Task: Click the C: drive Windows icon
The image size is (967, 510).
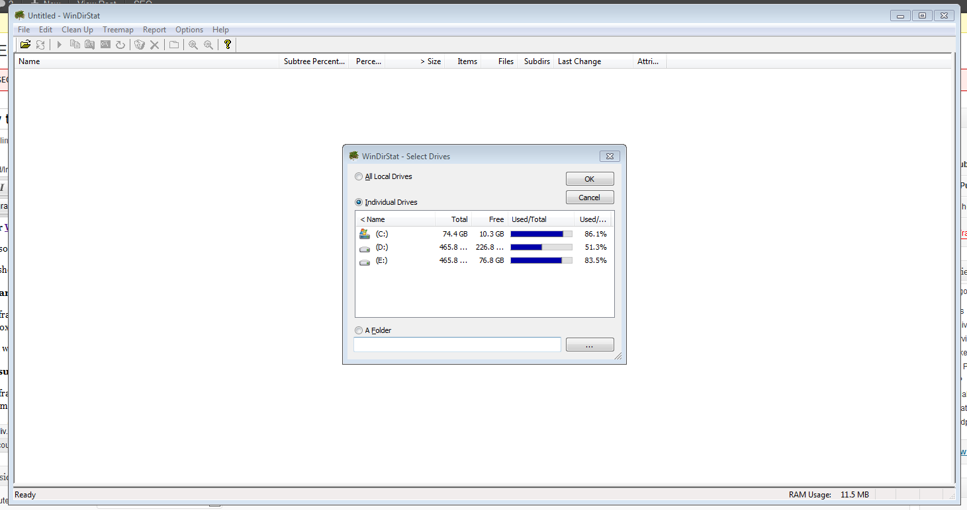Action: (364, 234)
